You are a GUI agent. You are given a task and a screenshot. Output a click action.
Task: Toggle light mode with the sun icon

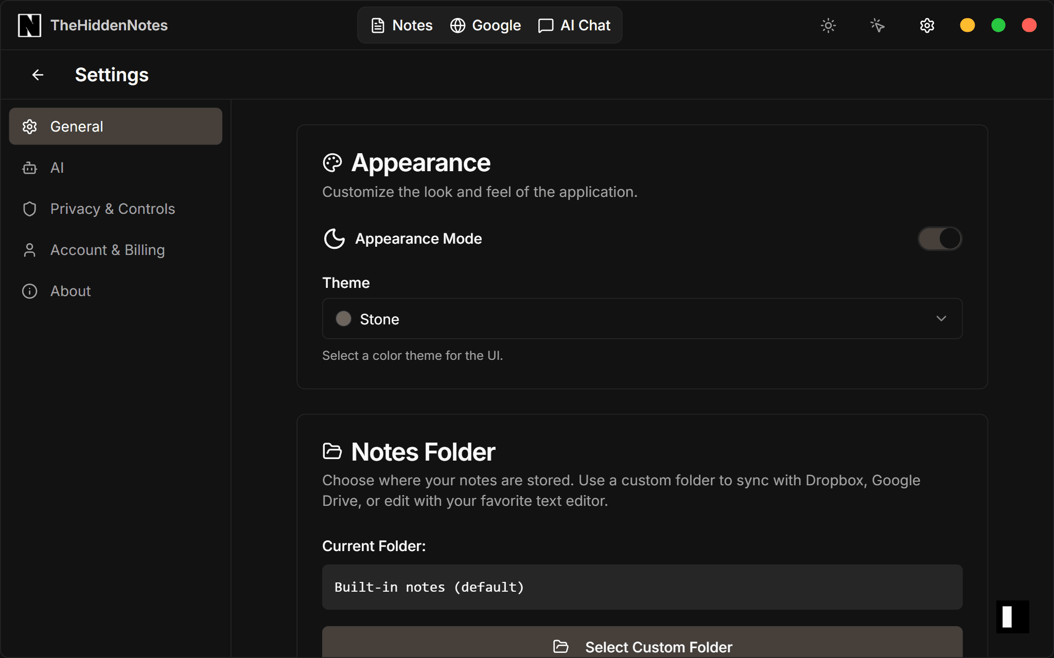[x=828, y=25]
